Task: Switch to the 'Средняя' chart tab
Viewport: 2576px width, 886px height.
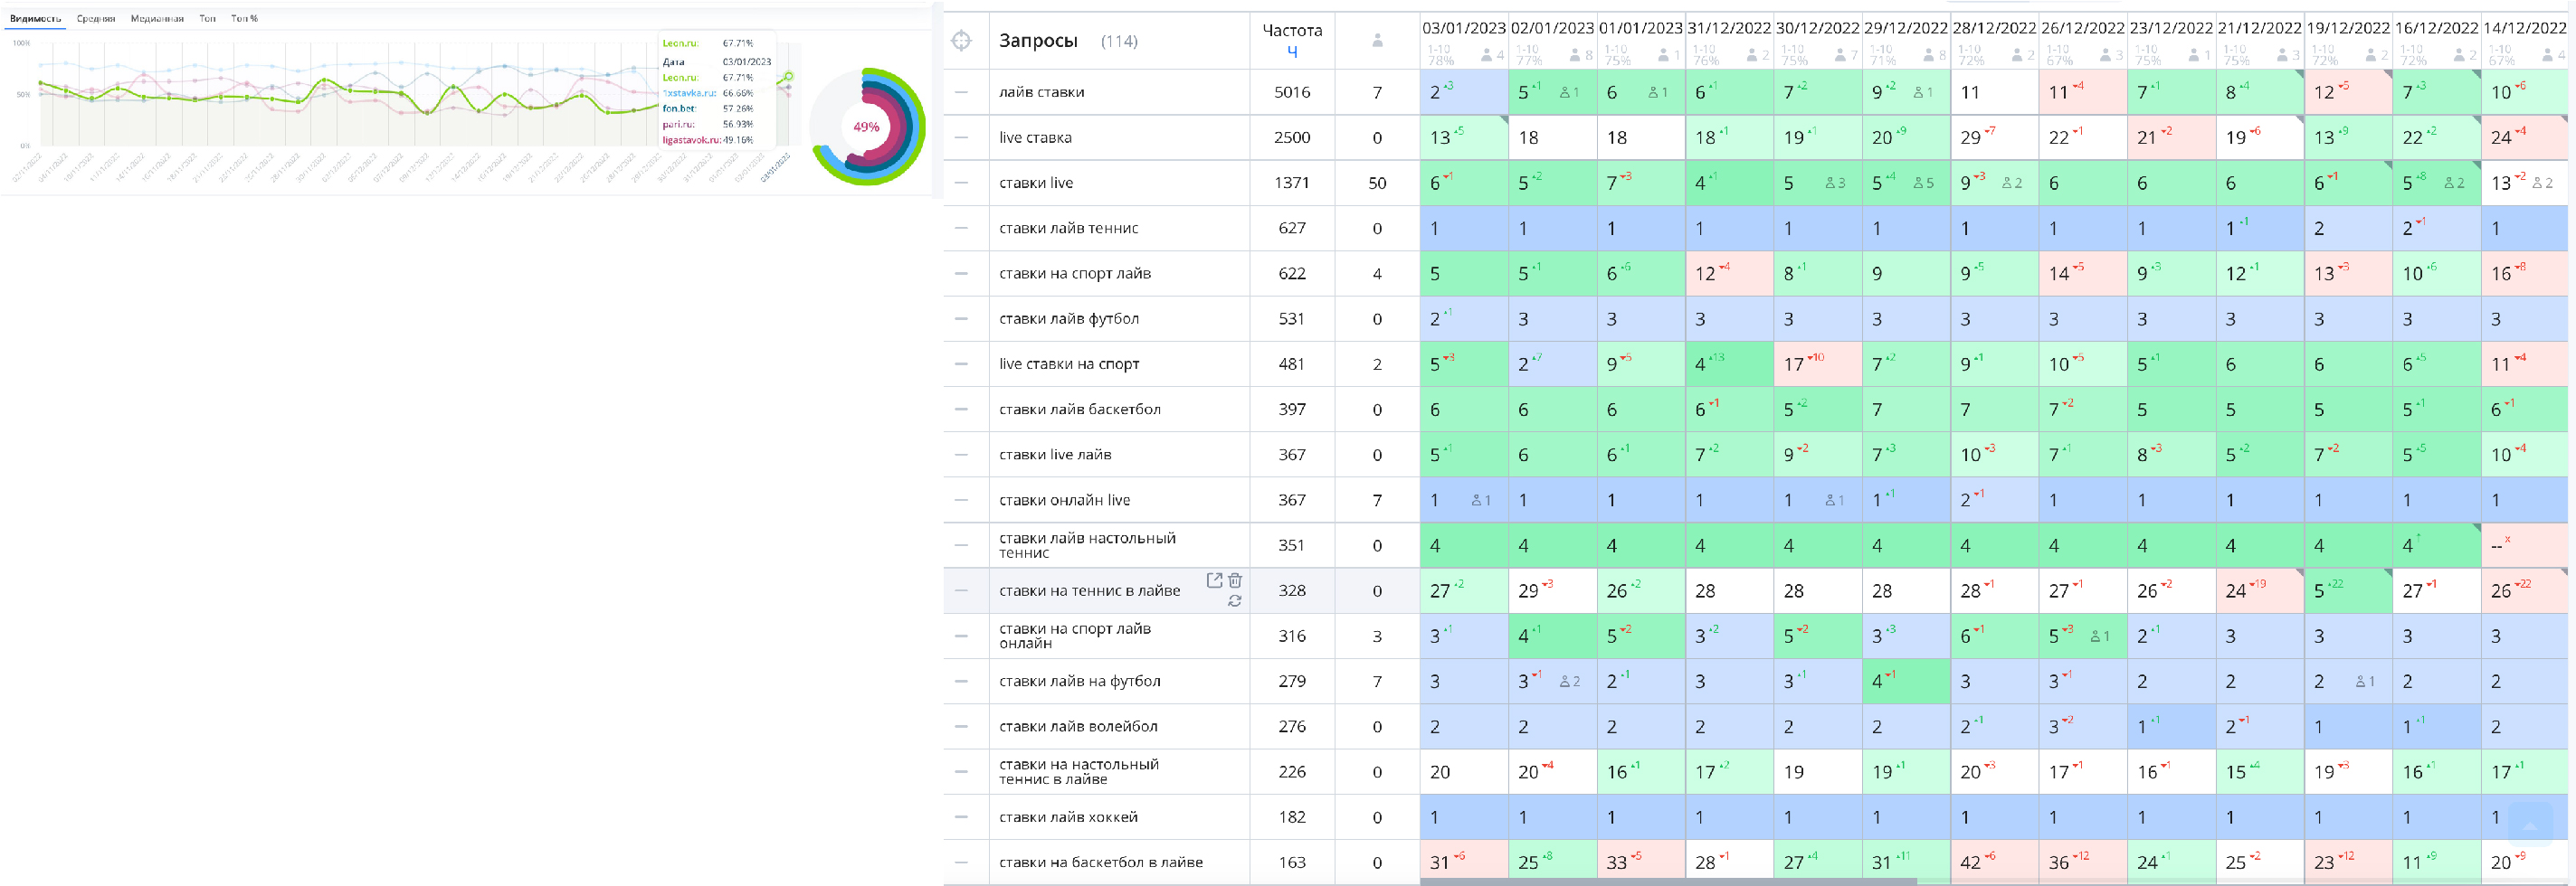Action: pyautogui.click(x=96, y=18)
